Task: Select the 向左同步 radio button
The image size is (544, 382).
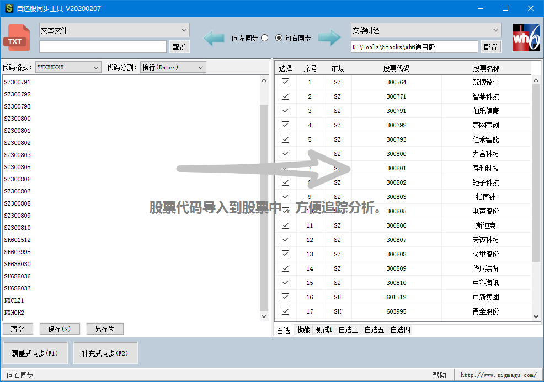Action: 264,38
